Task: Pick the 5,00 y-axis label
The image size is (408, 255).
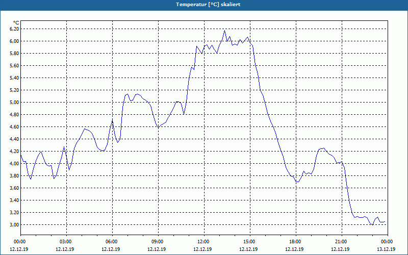Action: [14, 103]
